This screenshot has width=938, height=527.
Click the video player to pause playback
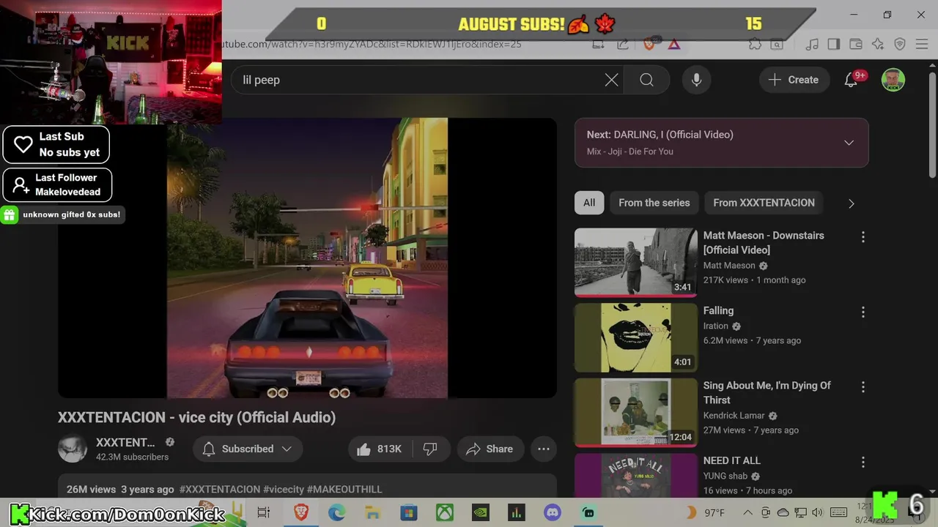click(x=307, y=258)
